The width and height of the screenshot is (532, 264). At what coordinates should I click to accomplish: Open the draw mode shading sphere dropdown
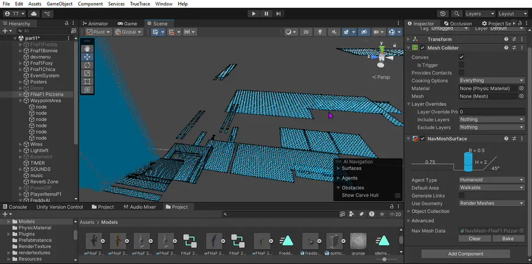pyautogui.click(x=290, y=32)
